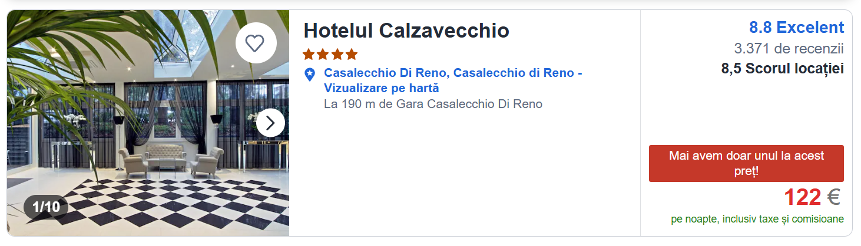Screen dimensions: 861x246
Task: Click the green 'pe noapte, inclusiv taxe' note
Action: (x=757, y=219)
